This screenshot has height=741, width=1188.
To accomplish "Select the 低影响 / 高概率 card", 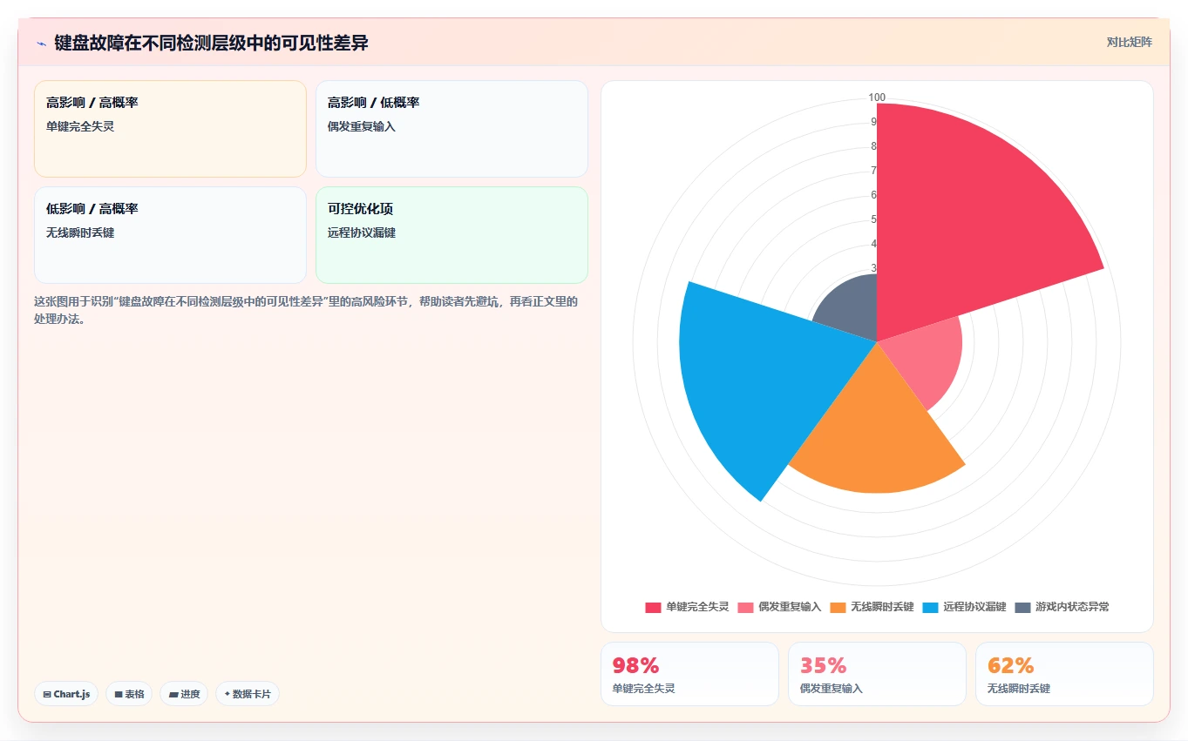I will tap(170, 235).
